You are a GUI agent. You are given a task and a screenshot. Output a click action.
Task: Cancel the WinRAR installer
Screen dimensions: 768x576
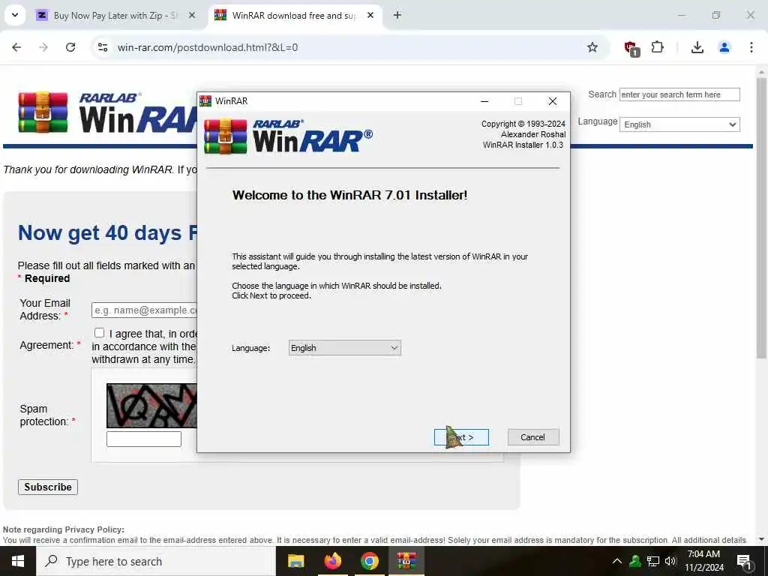(x=533, y=437)
